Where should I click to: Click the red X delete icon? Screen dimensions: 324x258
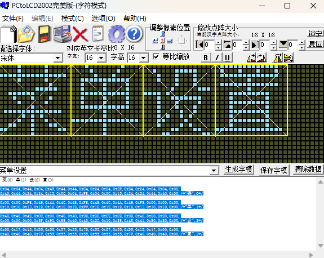(81, 34)
